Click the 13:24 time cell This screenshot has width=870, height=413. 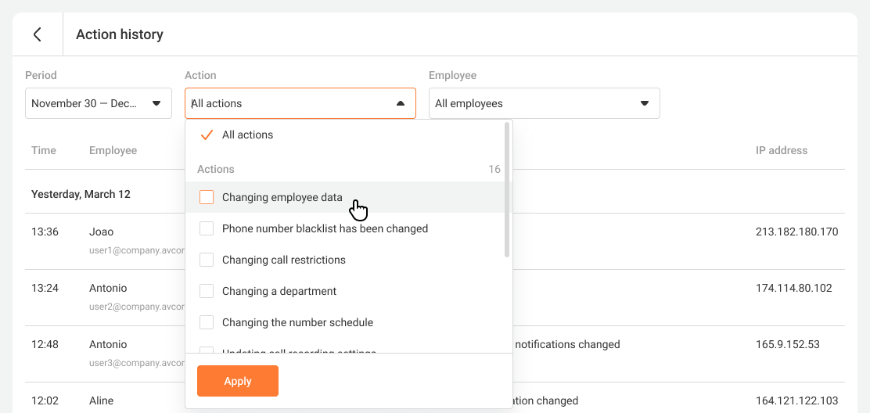coord(45,288)
